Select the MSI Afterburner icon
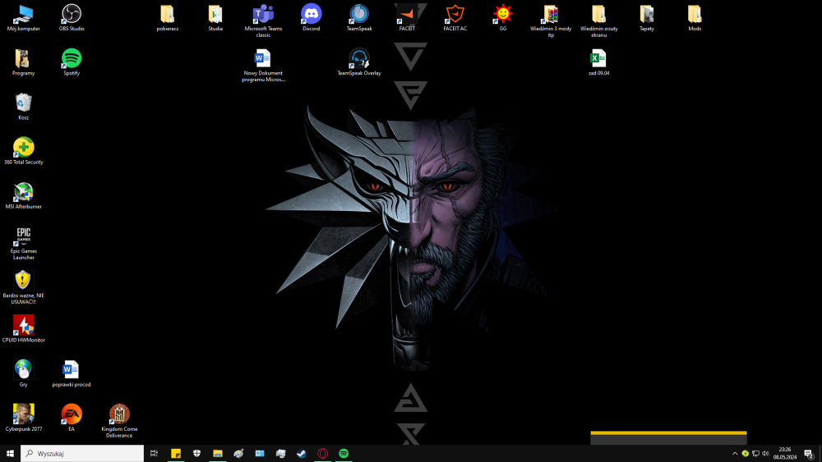The width and height of the screenshot is (822, 462). [24, 192]
